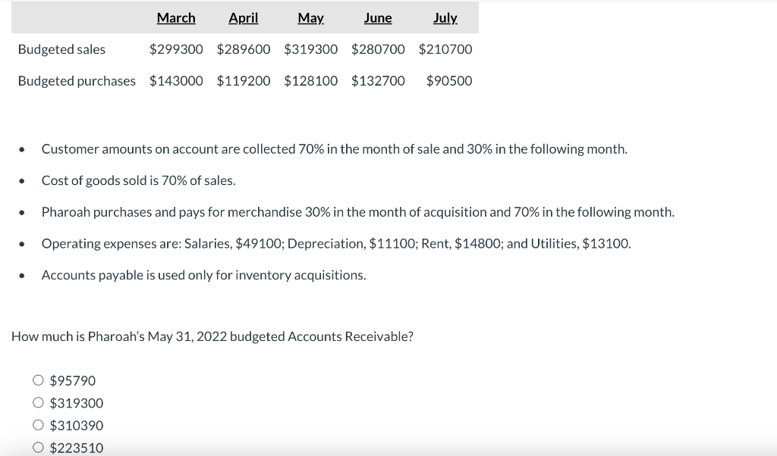Select the May column header
777x456 pixels.
point(310,17)
